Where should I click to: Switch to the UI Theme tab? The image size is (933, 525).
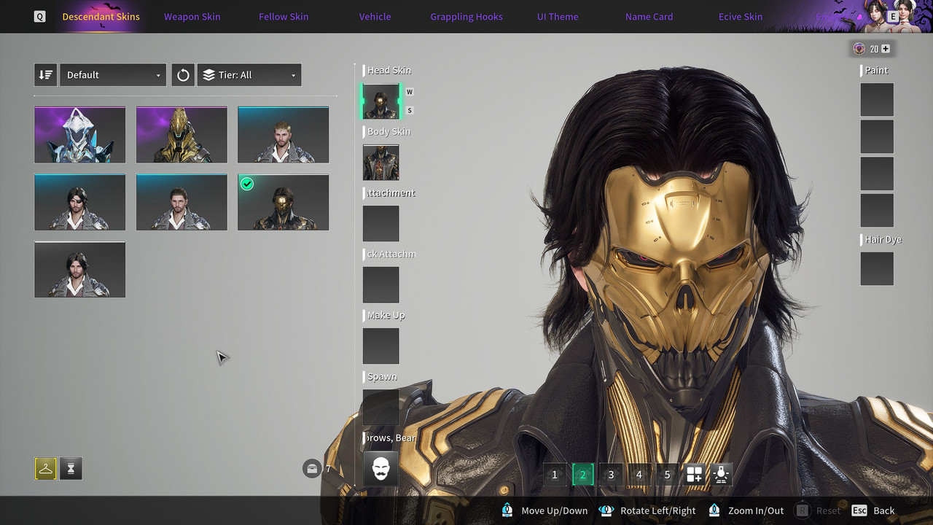point(558,16)
